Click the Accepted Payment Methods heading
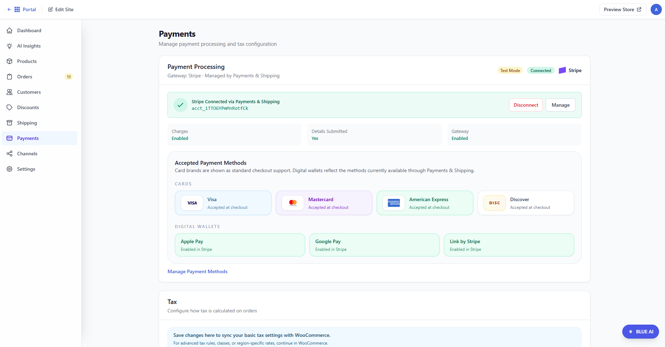Image resolution: width=665 pixels, height=347 pixels. click(x=211, y=163)
